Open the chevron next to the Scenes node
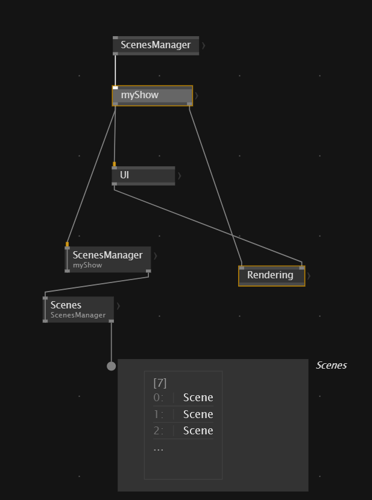 (118, 306)
